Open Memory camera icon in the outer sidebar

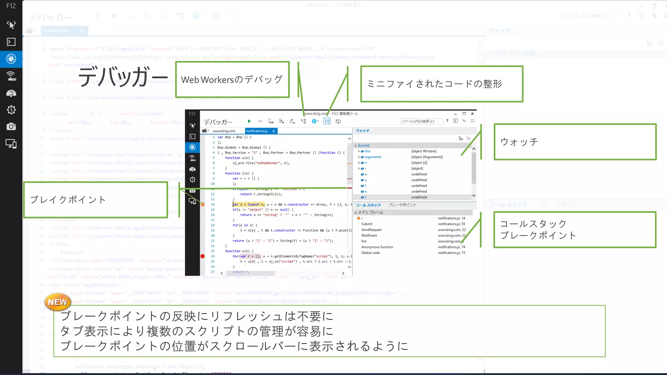11,127
